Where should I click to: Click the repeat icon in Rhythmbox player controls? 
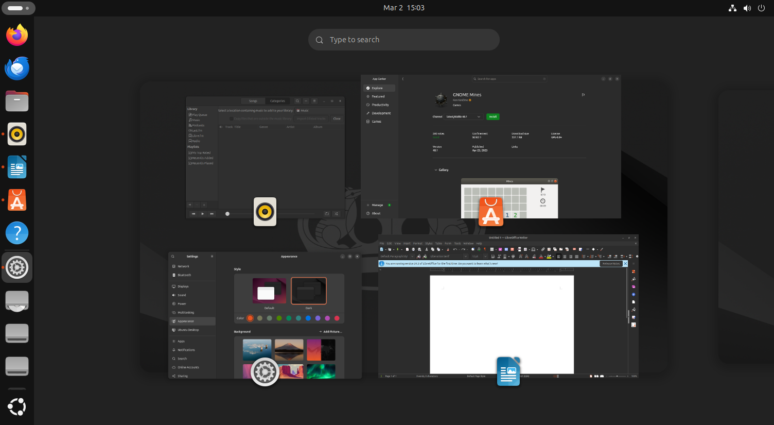coord(327,213)
